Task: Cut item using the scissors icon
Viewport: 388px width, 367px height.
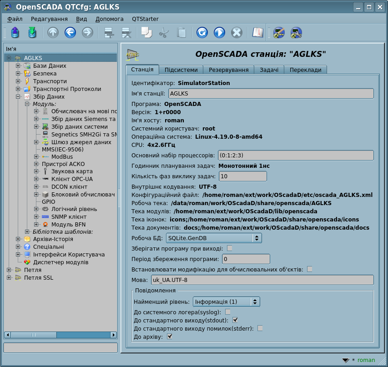Action: pyautogui.click(x=164, y=32)
